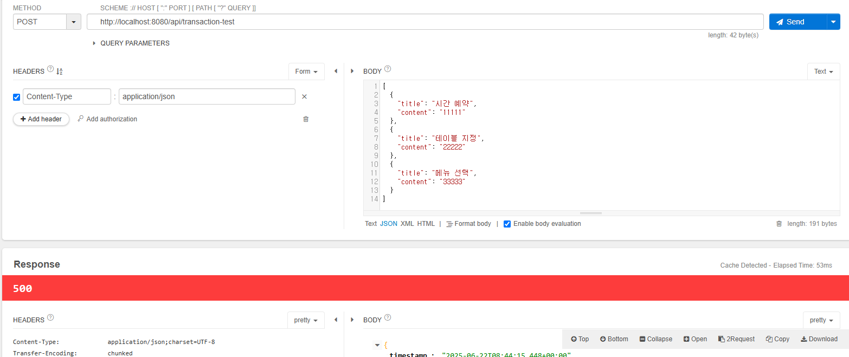Viewport: 849px width, 357px height.
Task: Remove the Content-Type header with the X
Action: 304,96
